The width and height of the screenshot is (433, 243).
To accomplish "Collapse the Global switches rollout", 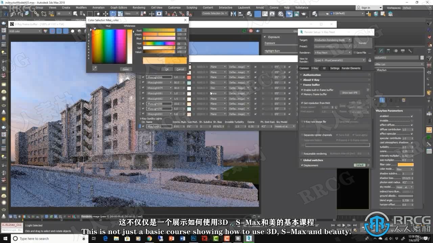I will 313,160.
